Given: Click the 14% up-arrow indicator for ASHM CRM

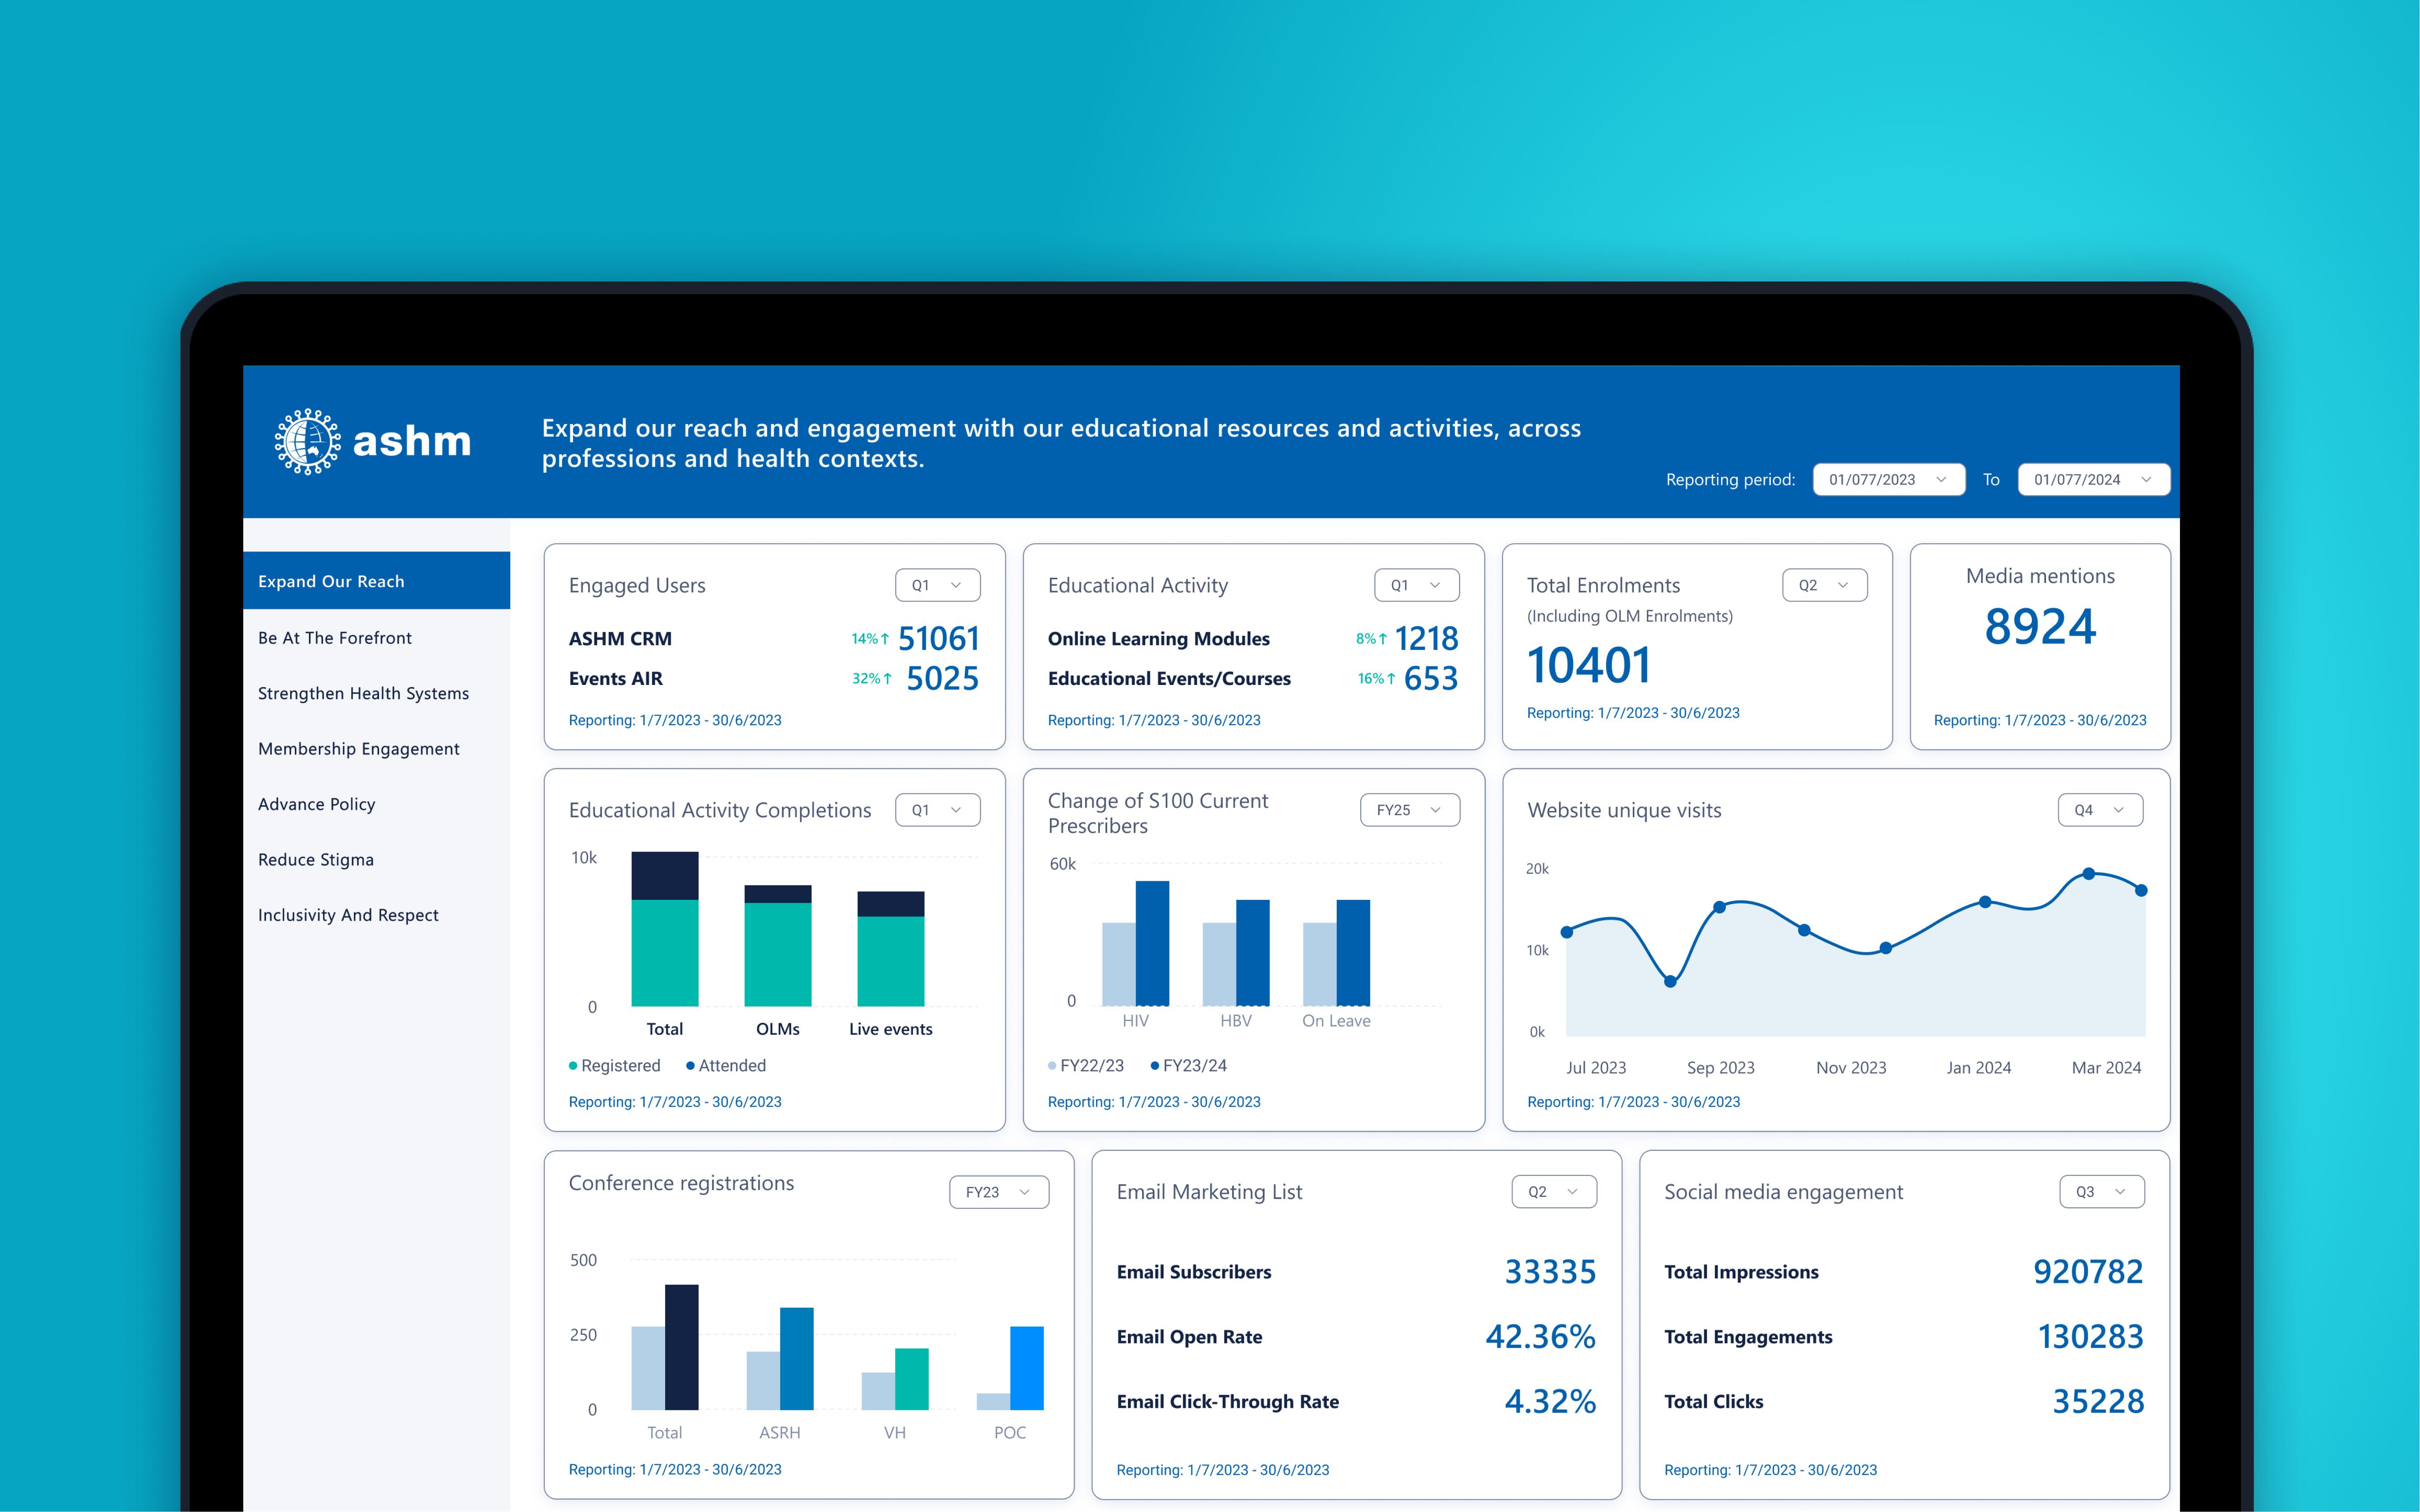Looking at the screenshot, I should pos(870,638).
